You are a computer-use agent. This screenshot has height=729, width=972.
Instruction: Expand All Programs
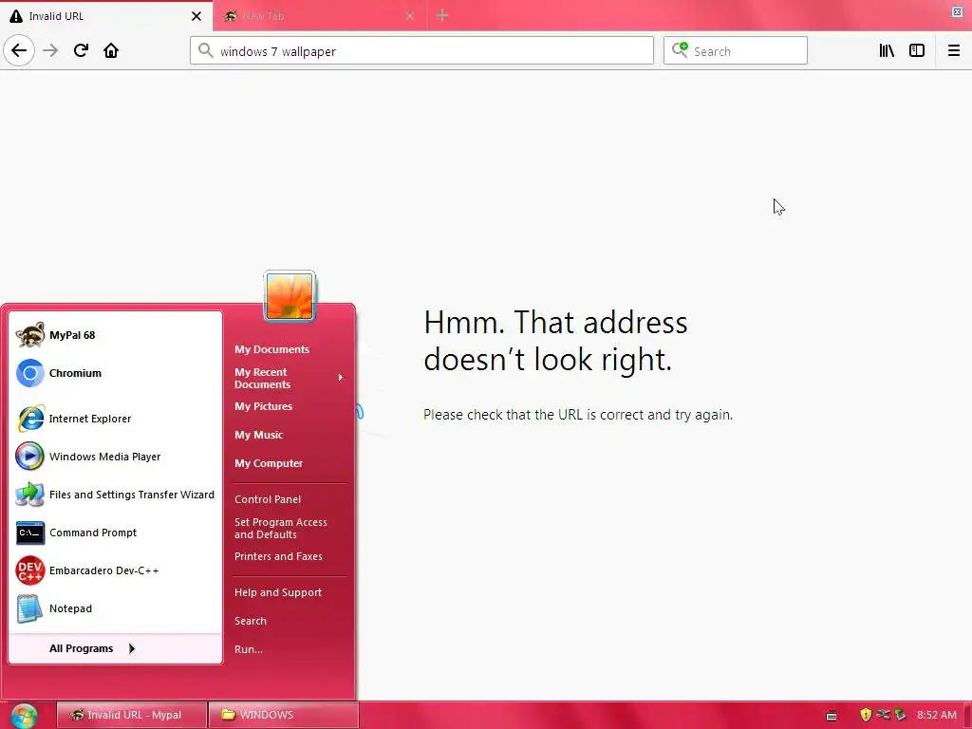[116, 648]
